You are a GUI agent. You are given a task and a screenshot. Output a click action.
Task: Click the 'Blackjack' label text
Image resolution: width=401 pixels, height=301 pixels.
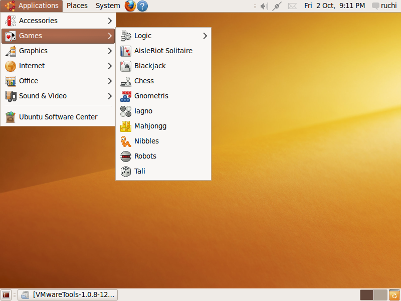tap(150, 66)
